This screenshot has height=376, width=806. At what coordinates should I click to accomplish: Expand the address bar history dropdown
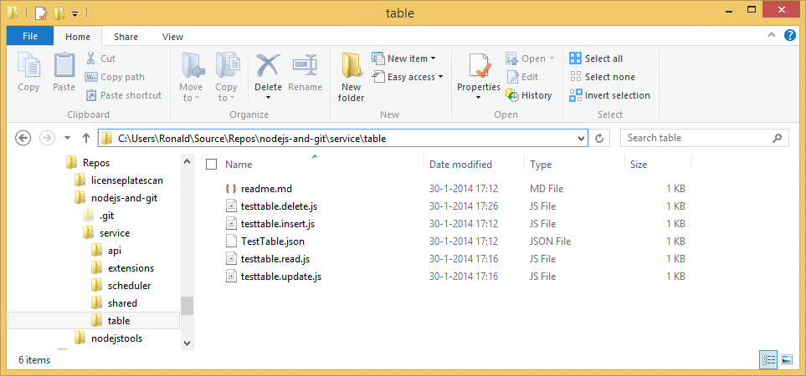(581, 138)
